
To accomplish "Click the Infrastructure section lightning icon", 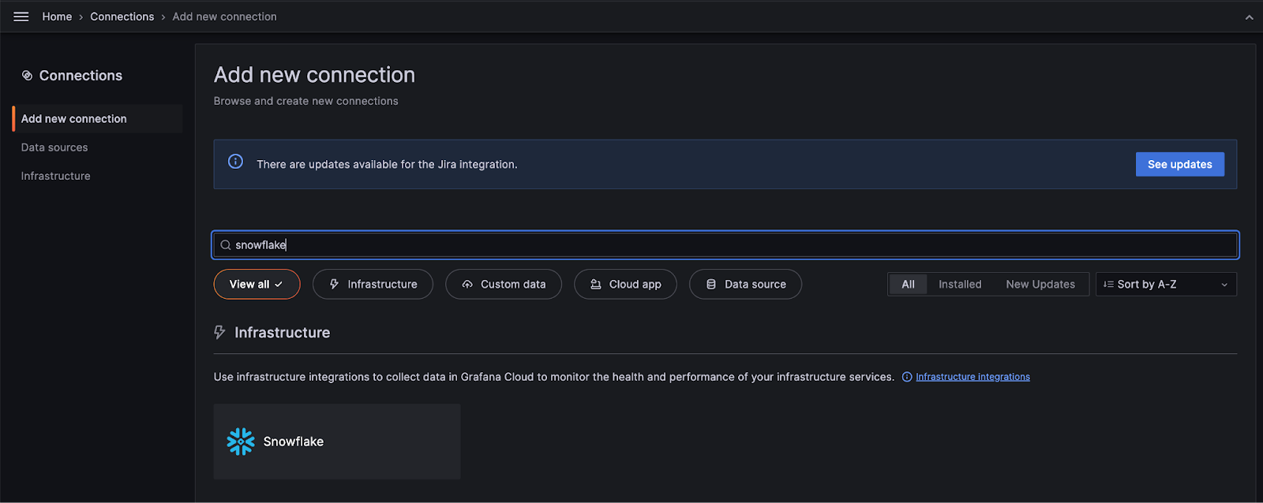I will tap(219, 333).
